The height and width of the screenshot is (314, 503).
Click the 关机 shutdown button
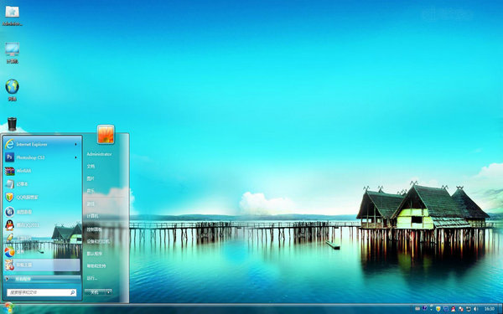[x=95, y=292]
